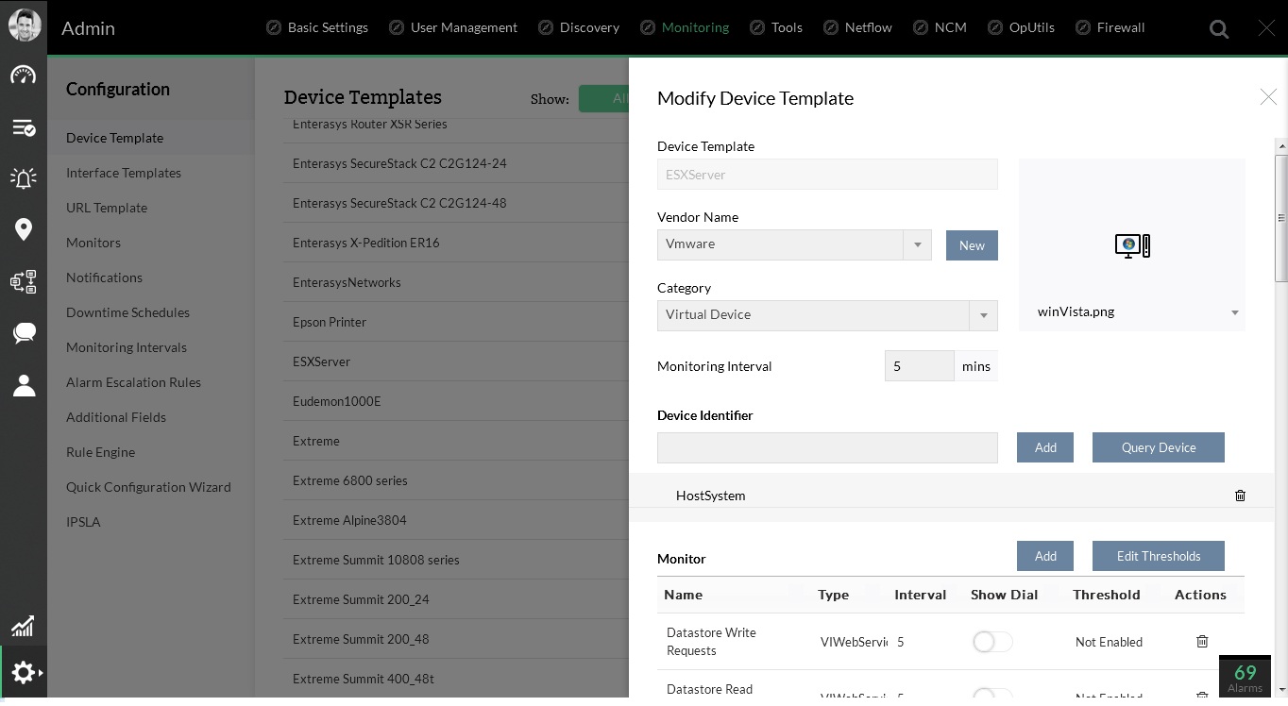This screenshot has width=1288, height=706.
Task: Open the reports chart icon in sidebar
Action: click(24, 626)
